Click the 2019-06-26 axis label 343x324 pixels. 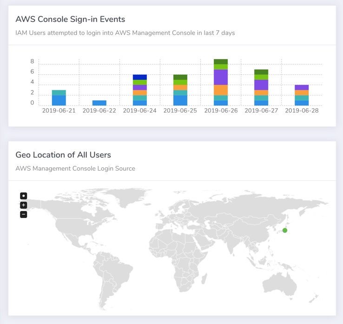point(221,111)
